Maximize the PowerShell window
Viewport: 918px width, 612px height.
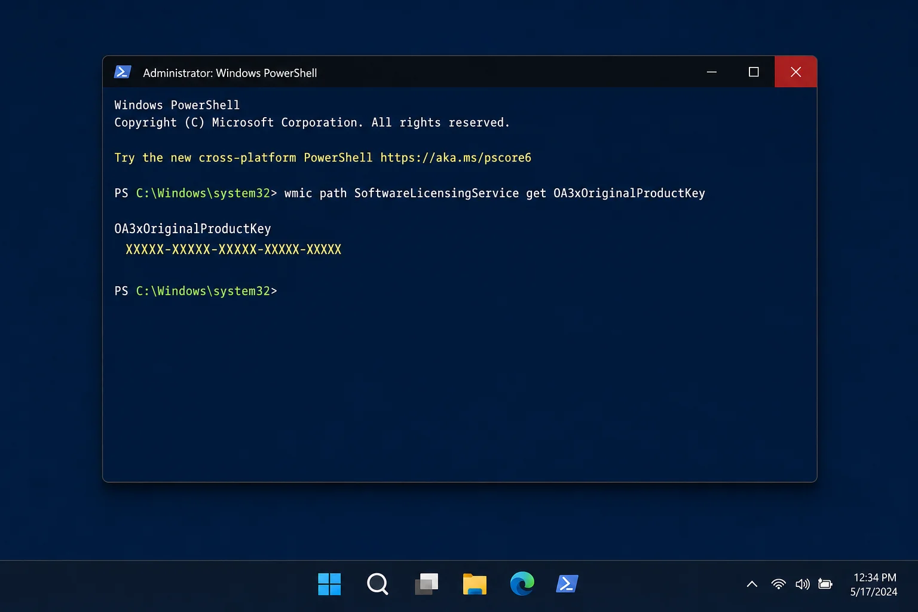click(x=754, y=72)
